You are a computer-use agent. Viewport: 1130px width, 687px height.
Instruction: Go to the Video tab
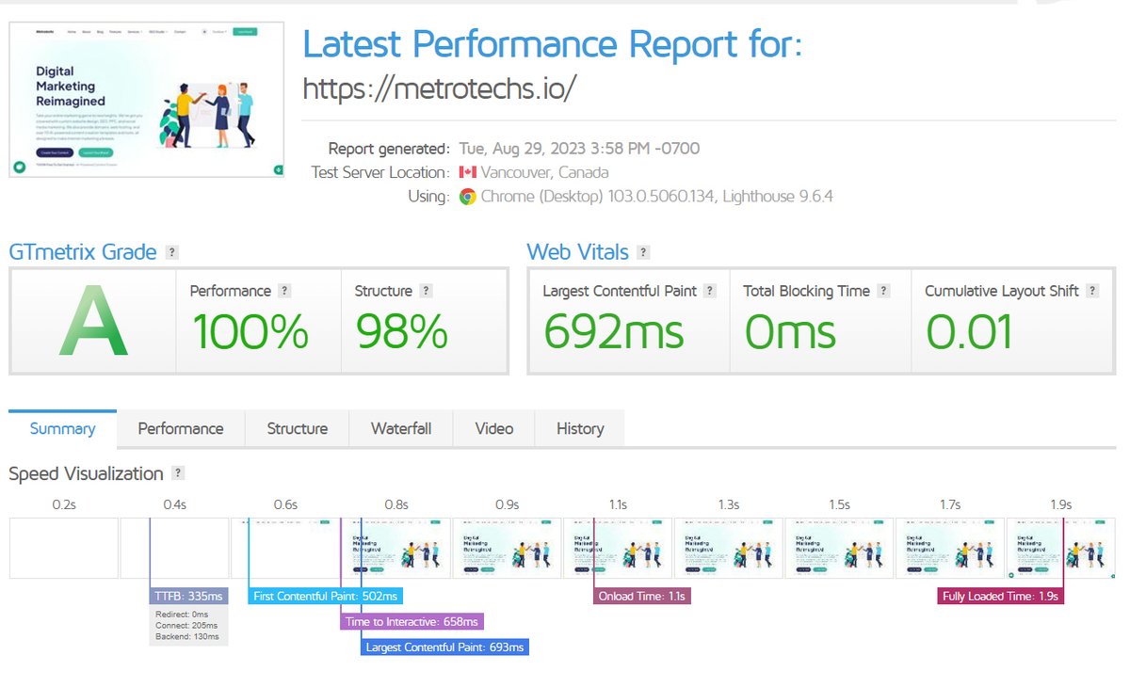(493, 428)
